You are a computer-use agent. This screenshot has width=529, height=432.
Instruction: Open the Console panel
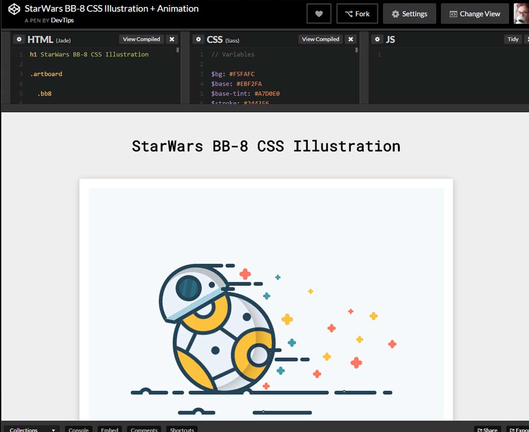point(78,429)
